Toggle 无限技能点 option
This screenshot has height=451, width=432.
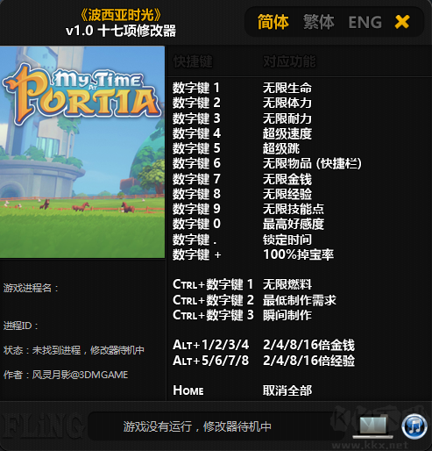[x=294, y=209]
